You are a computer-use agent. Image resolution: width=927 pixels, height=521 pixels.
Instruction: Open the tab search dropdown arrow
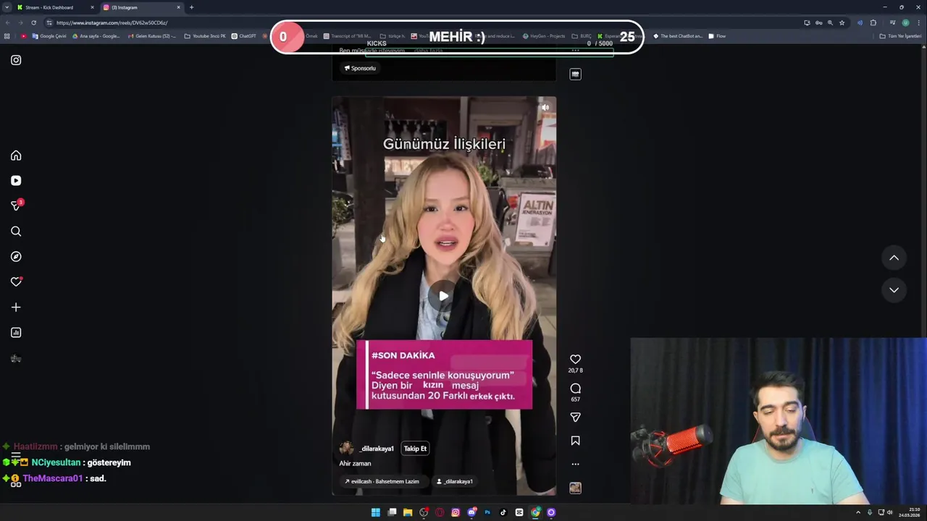7,7
